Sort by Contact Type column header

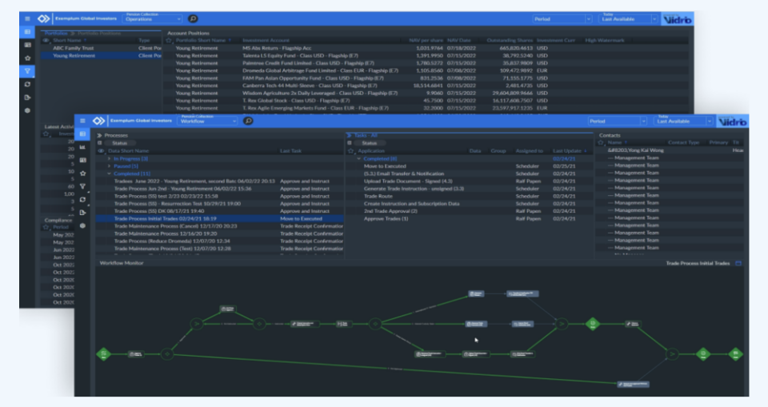683,142
